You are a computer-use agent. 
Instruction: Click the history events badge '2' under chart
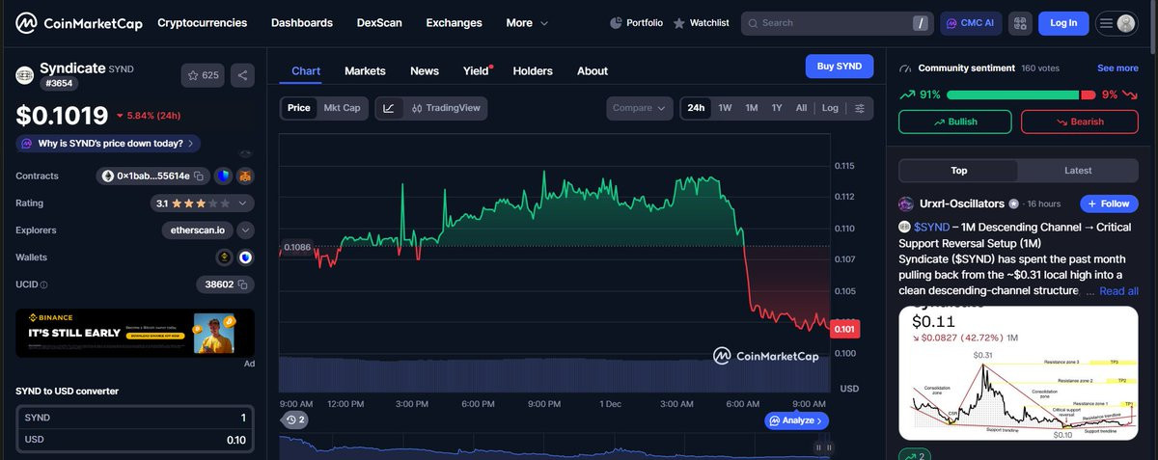294,420
